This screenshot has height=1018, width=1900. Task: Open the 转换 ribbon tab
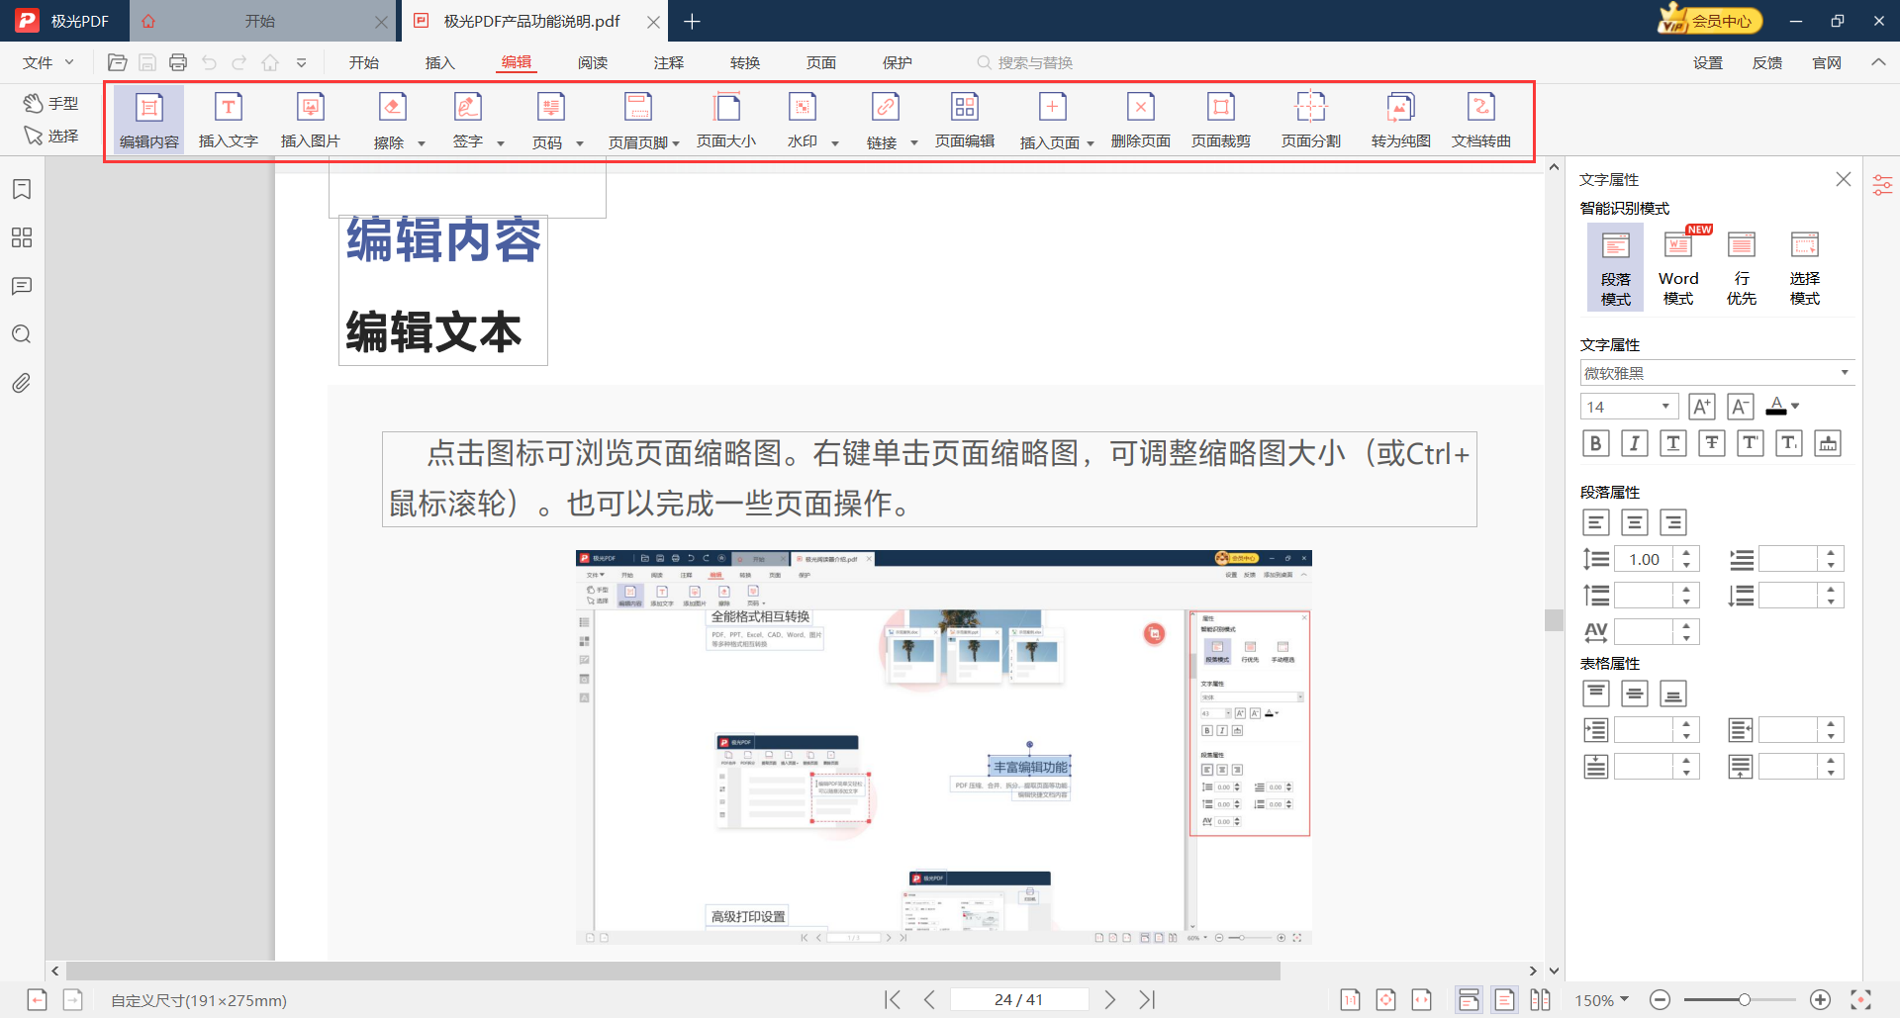click(x=744, y=61)
